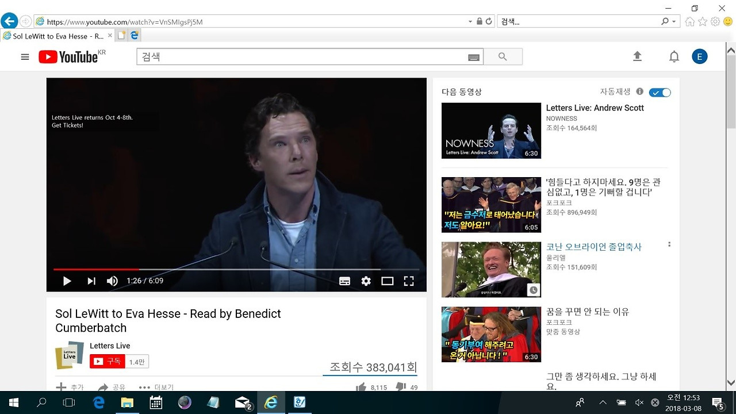Click the YouTube upload arrow icon
Viewport: 736px width, 414px height.
pyautogui.click(x=637, y=56)
